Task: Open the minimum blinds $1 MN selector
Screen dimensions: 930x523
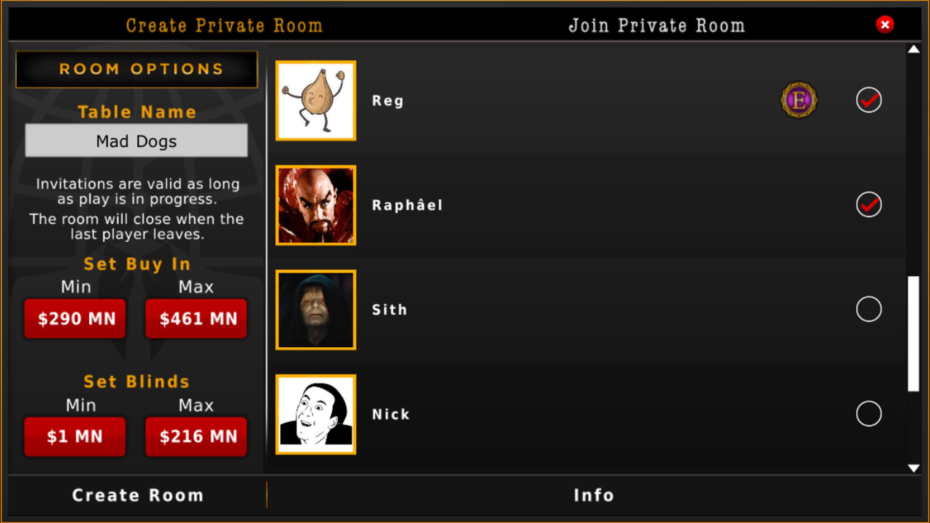Action: (75, 437)
